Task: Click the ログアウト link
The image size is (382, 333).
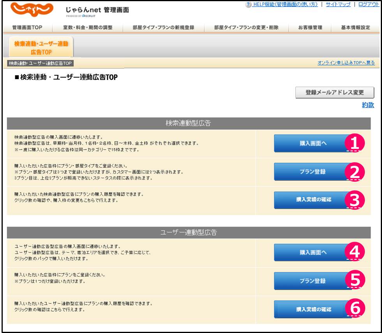Action: pyautogui.click(x=368, y=4)
